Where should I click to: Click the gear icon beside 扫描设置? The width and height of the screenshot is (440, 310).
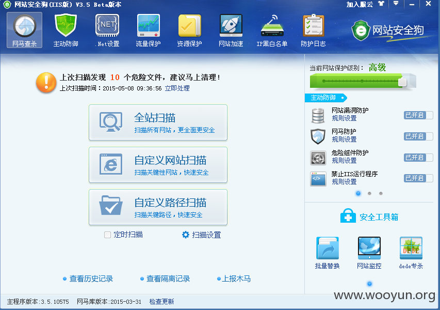click(186, 235)
